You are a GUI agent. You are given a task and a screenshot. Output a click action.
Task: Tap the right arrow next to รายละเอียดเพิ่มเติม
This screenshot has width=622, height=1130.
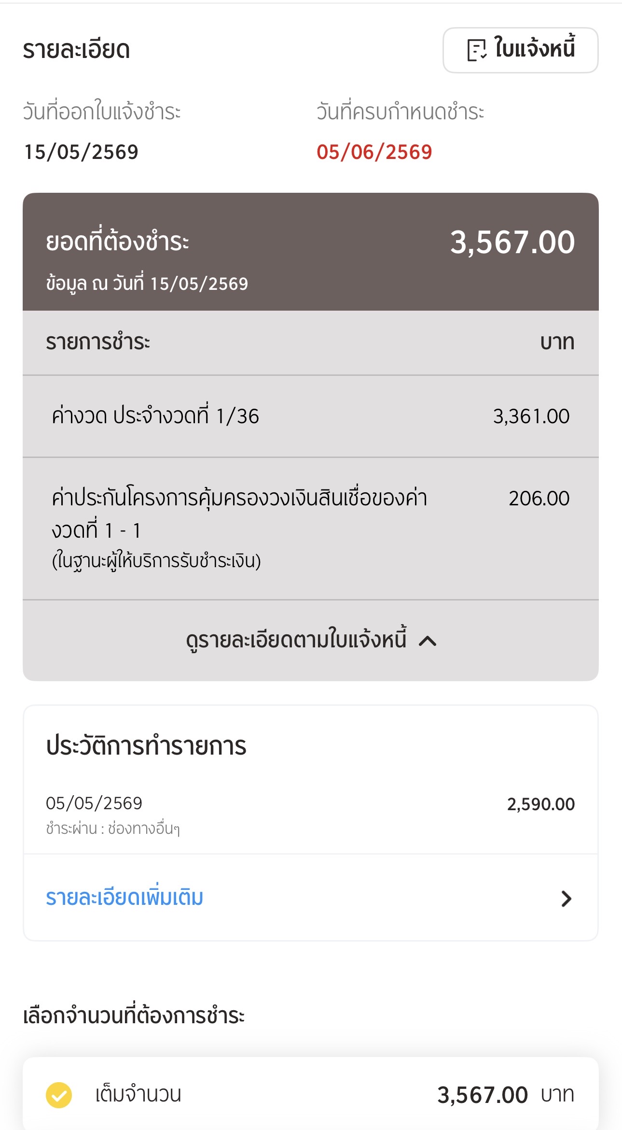coord(566,899)
